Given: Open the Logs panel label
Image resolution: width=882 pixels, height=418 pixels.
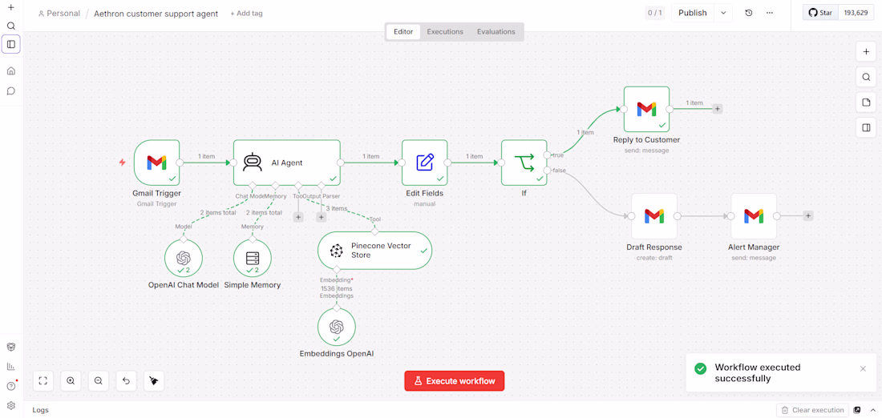Looking at the screenshot, I should click(41, 410).
